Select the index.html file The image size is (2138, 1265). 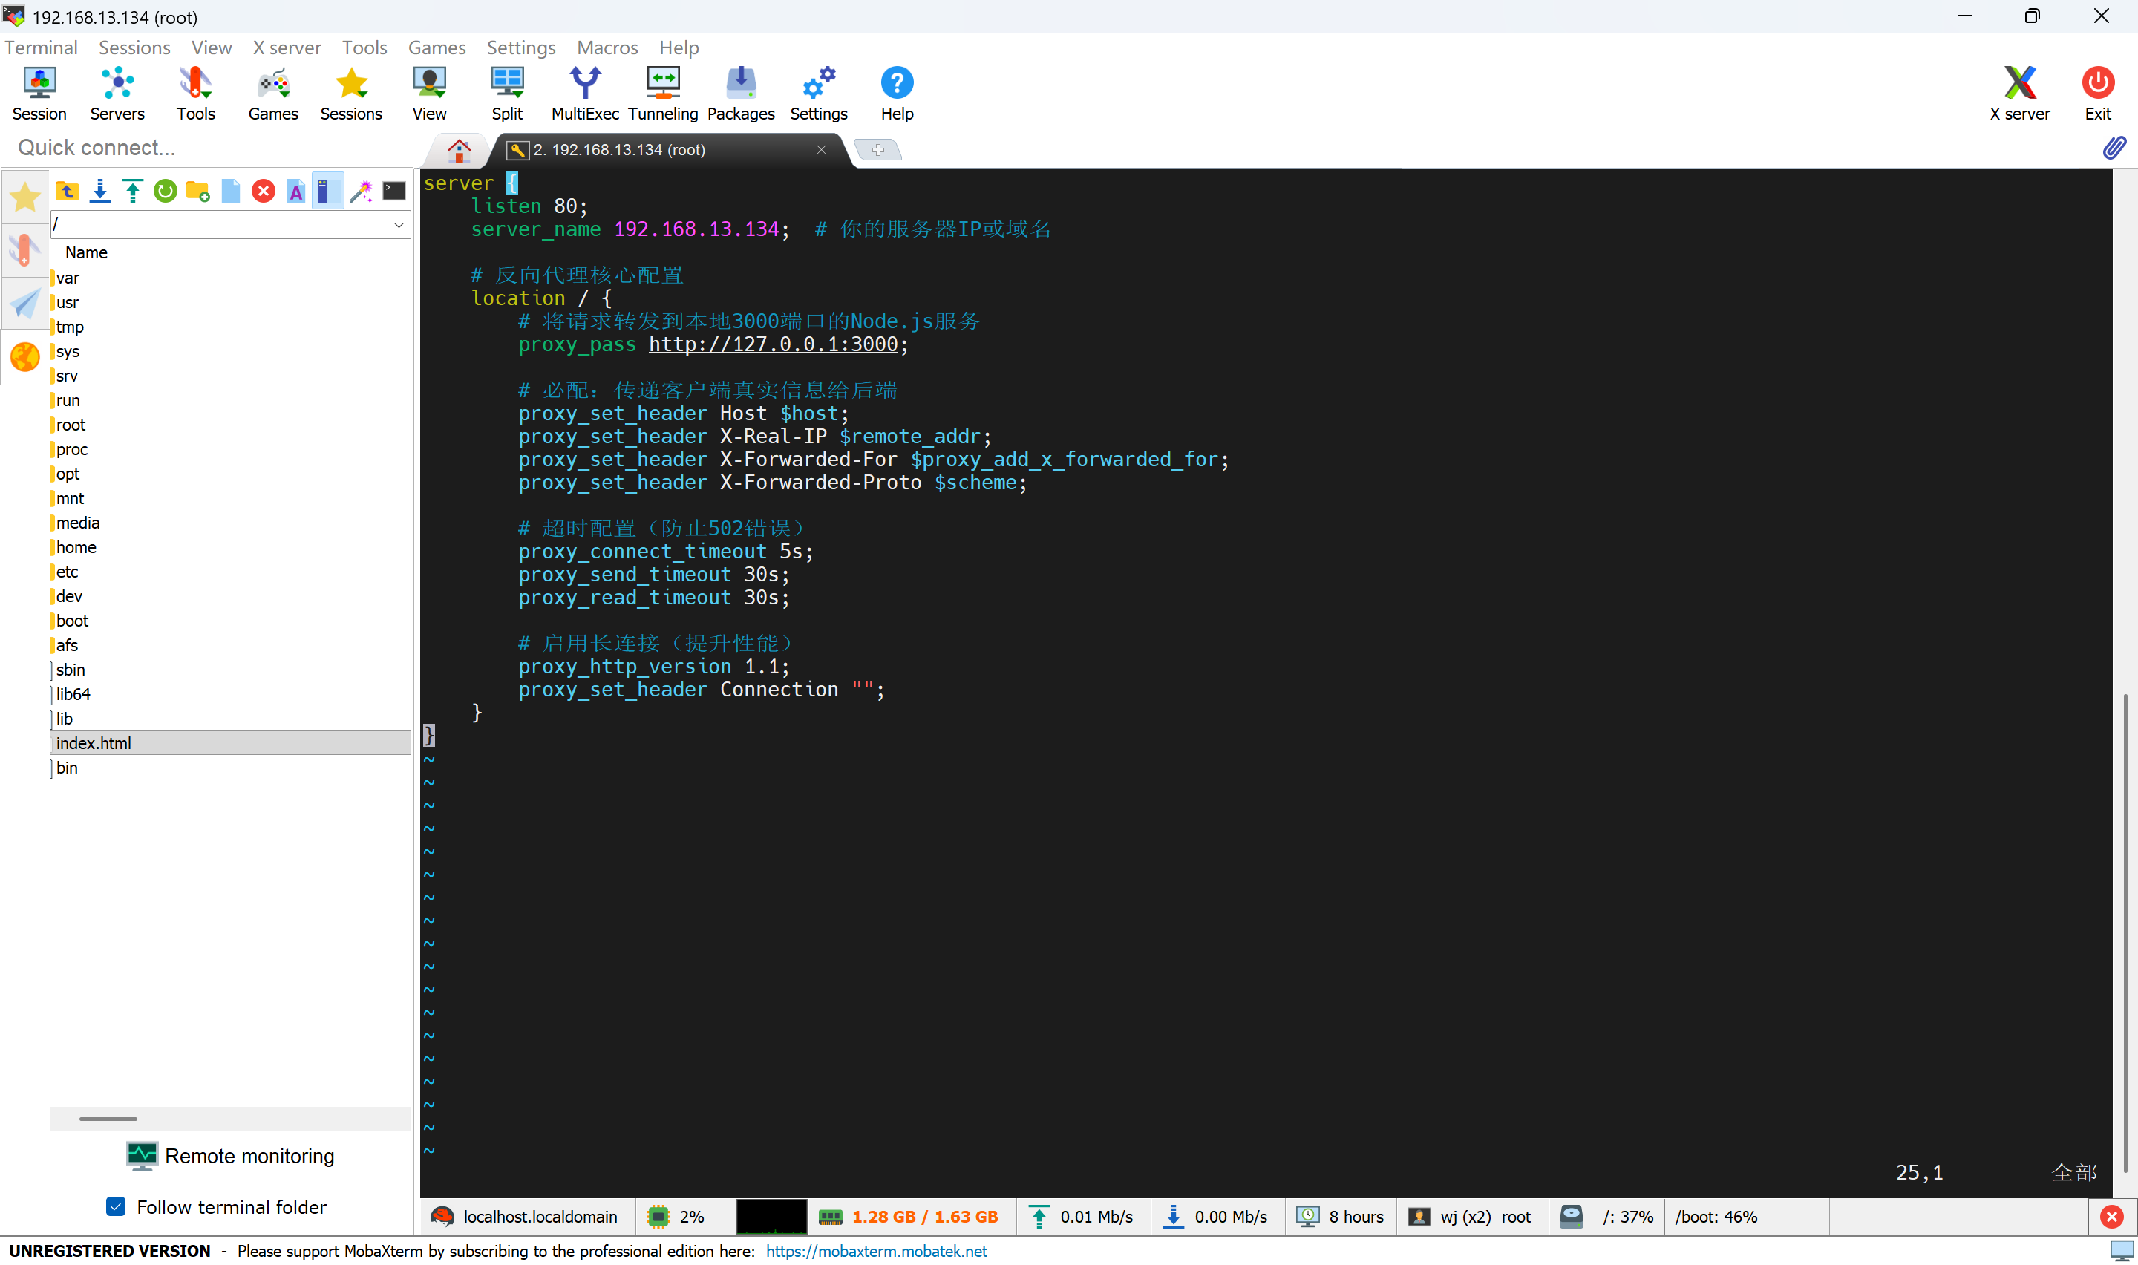[x=230, y=743]
